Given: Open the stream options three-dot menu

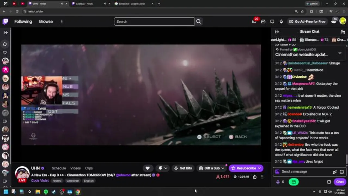Looking at the screenshot, I should 262,177.
